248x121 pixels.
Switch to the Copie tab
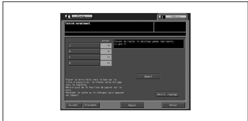coord(79,17)
